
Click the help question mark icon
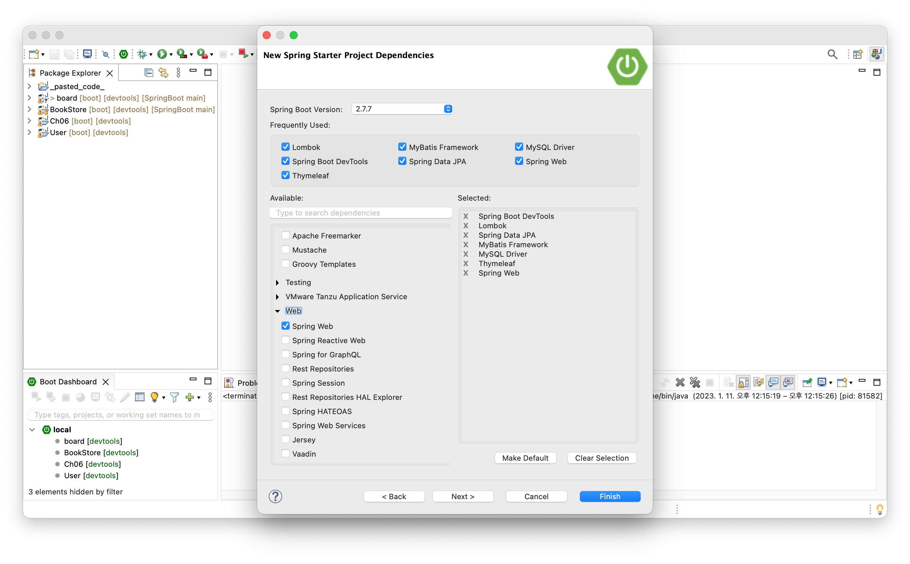(275, 496)
